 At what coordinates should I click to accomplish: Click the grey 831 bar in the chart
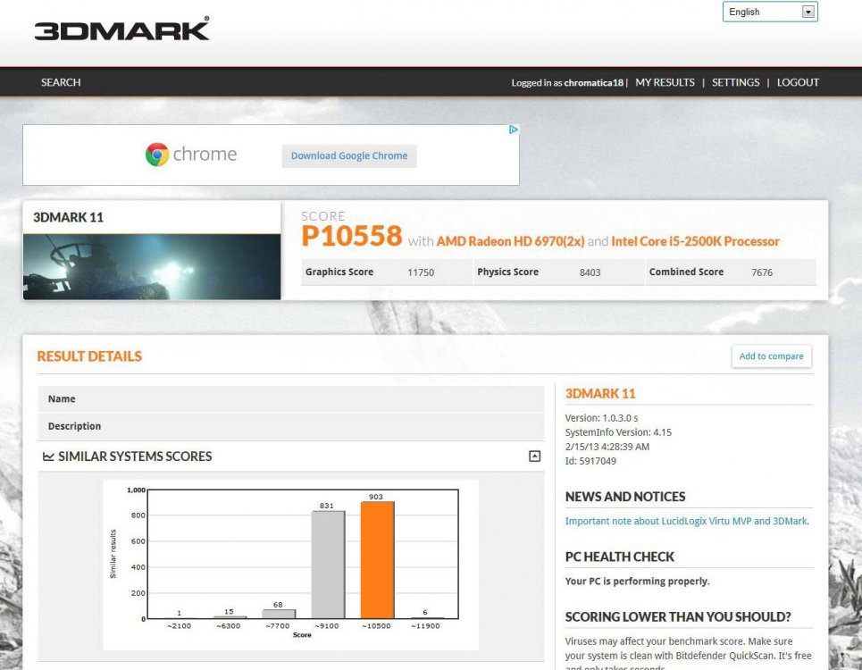pos(328,565)
